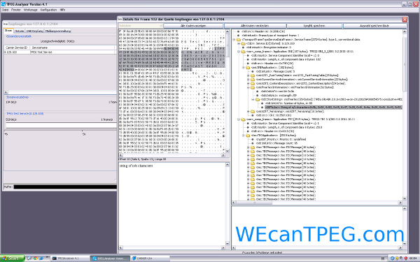This screenshot has width=420, height=262.
Task: Click the Alle Knoten verstecken button
Action: click(x=255, y=26)
